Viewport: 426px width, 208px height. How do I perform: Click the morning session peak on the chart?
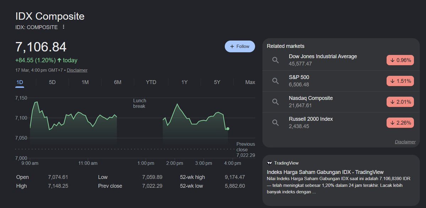[x=37, y=102]
